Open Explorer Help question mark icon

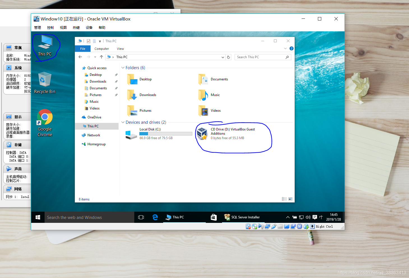[292, 48]
